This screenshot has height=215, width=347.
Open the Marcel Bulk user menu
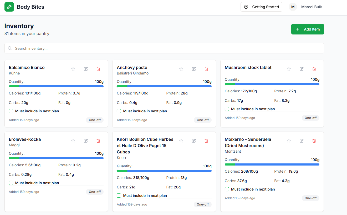pos(305,7)
